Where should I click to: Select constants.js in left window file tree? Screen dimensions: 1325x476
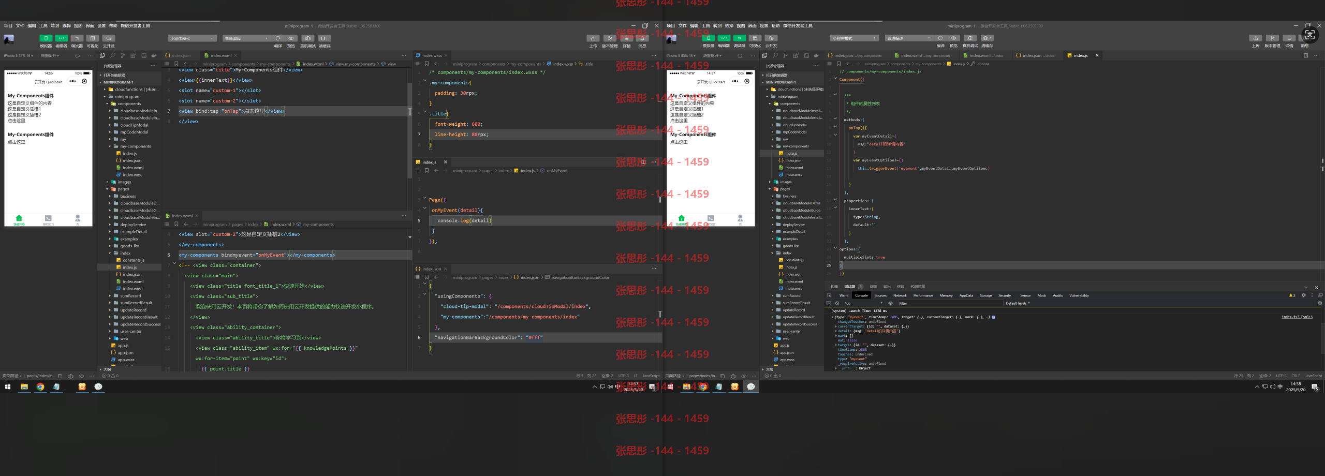point(129,260)
